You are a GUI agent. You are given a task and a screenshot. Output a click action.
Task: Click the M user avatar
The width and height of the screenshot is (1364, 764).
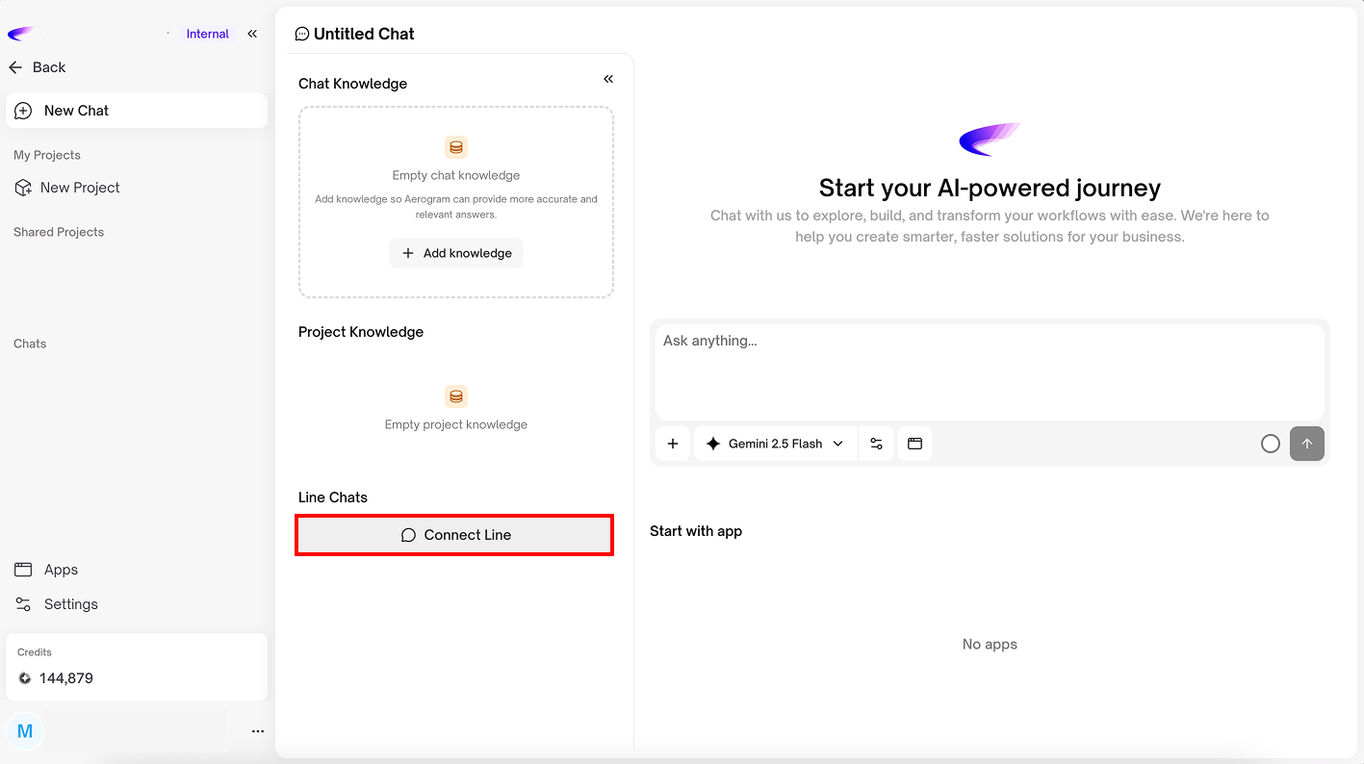[x=25, y=731]
